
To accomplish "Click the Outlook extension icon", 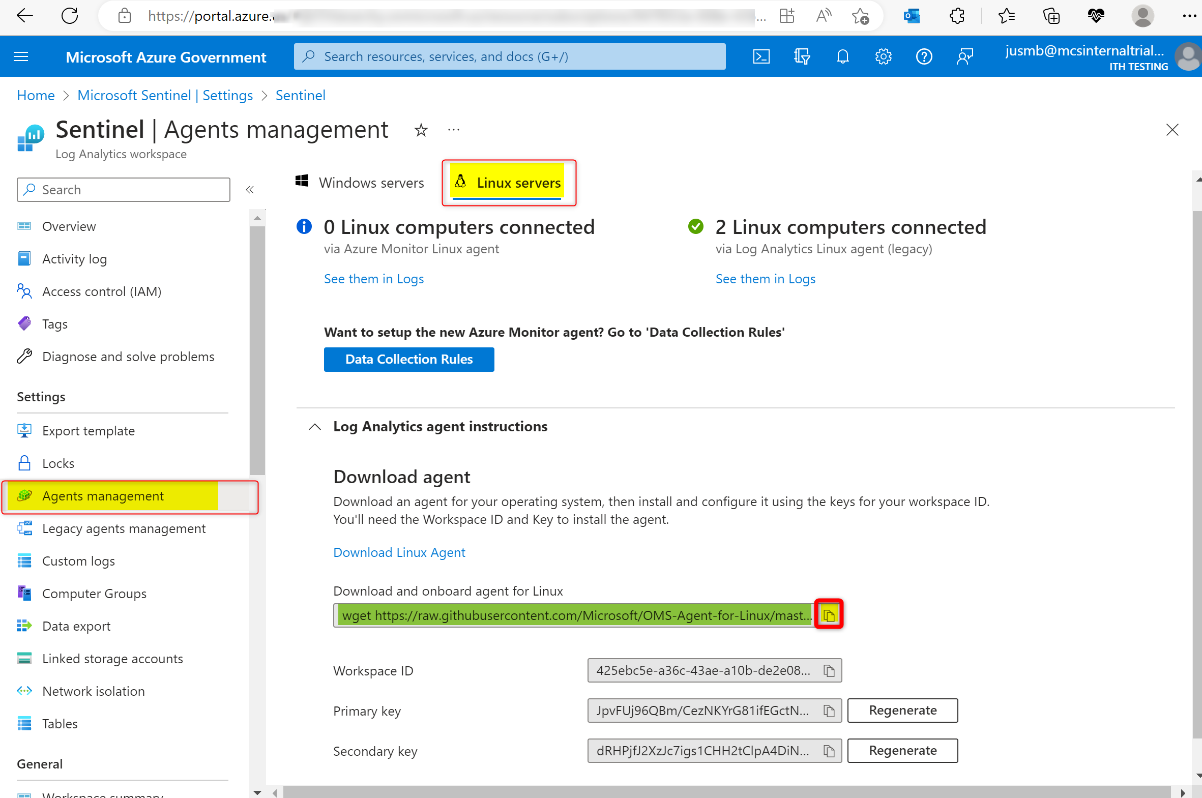I will coord(912,16).
